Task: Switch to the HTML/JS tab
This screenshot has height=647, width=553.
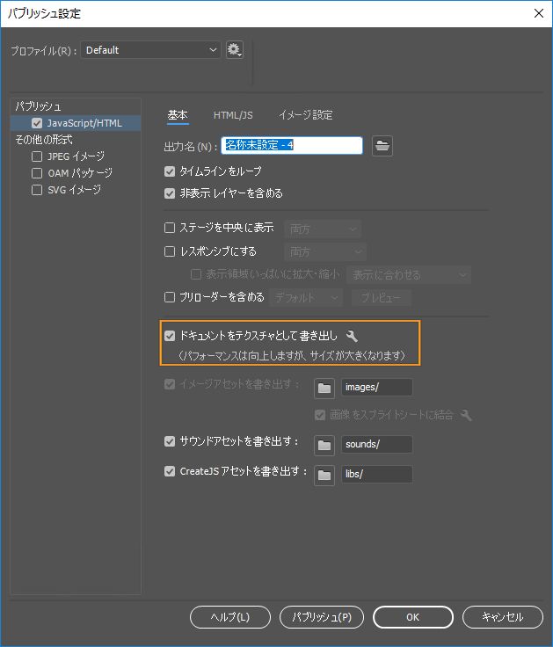Action: point(233,115)
